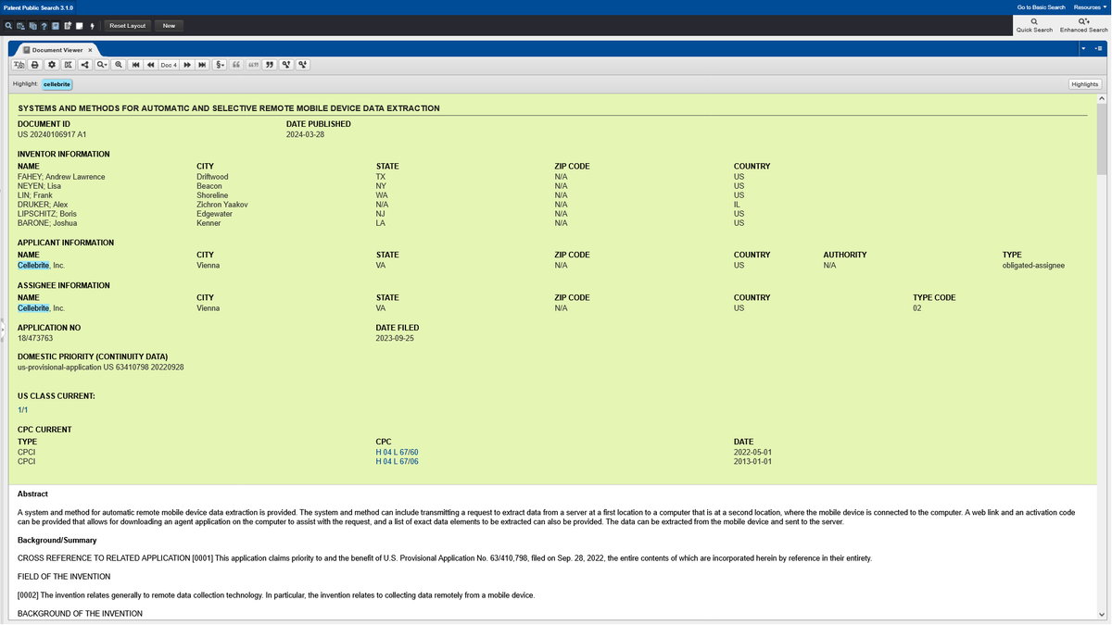The width and height of the screenshot is (1112, 625).
Task: Toggle the text/image view icon
Action: tap(19, 65)
